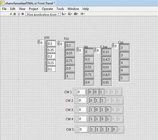Click the stepper beside p(x) value 0.2
Viewport: 158px width, 140px height.
(x=46, y=56)
